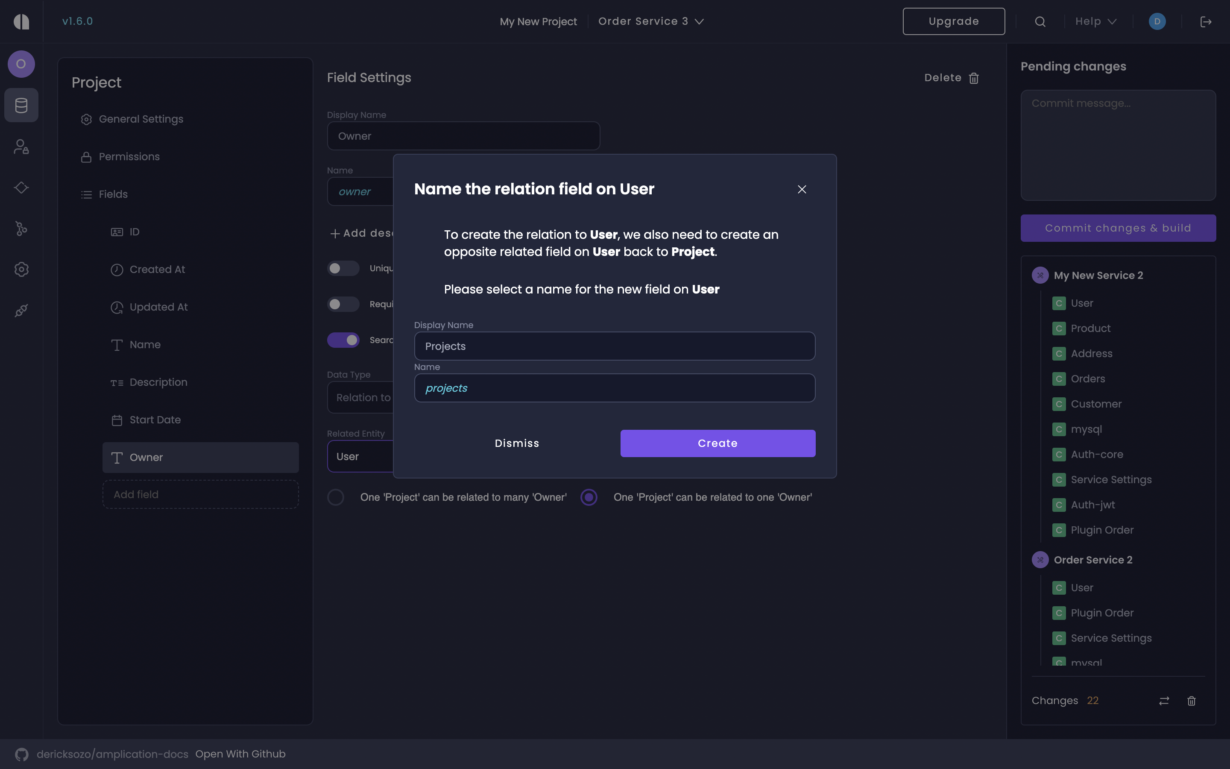Open the Entities database icon in sidebar

(21, 105)
